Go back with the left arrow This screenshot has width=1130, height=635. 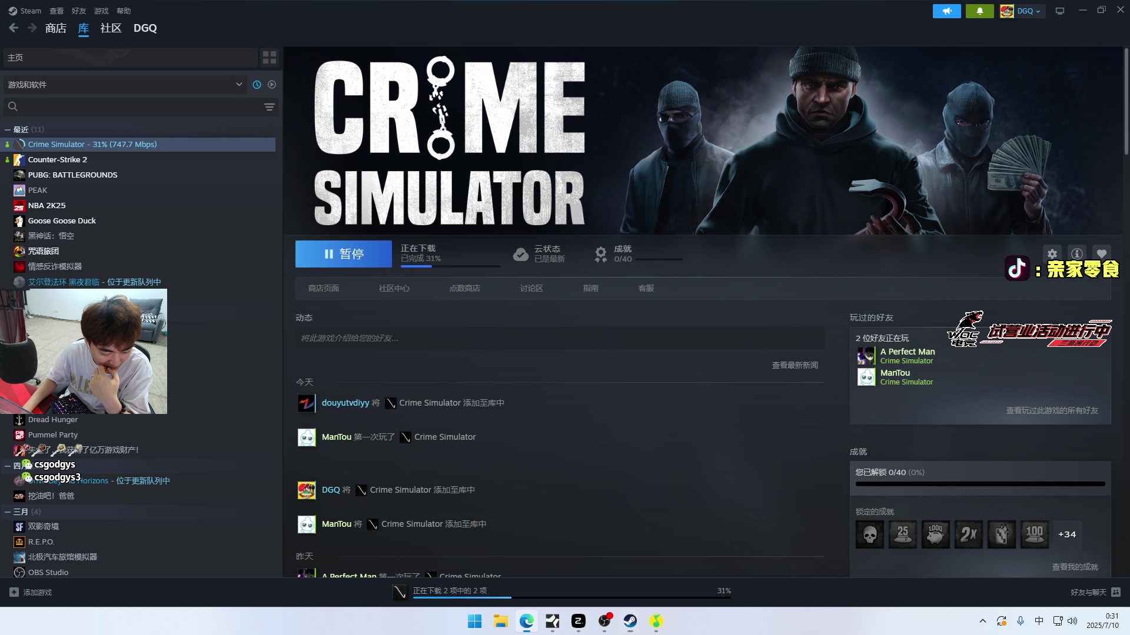click(x=14, y=28)
